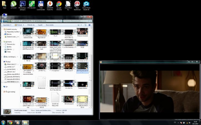Viewport: 201px width, 125px height.
Task: Open Dokumenty library in the sidebar
Action: pos(10,44)
